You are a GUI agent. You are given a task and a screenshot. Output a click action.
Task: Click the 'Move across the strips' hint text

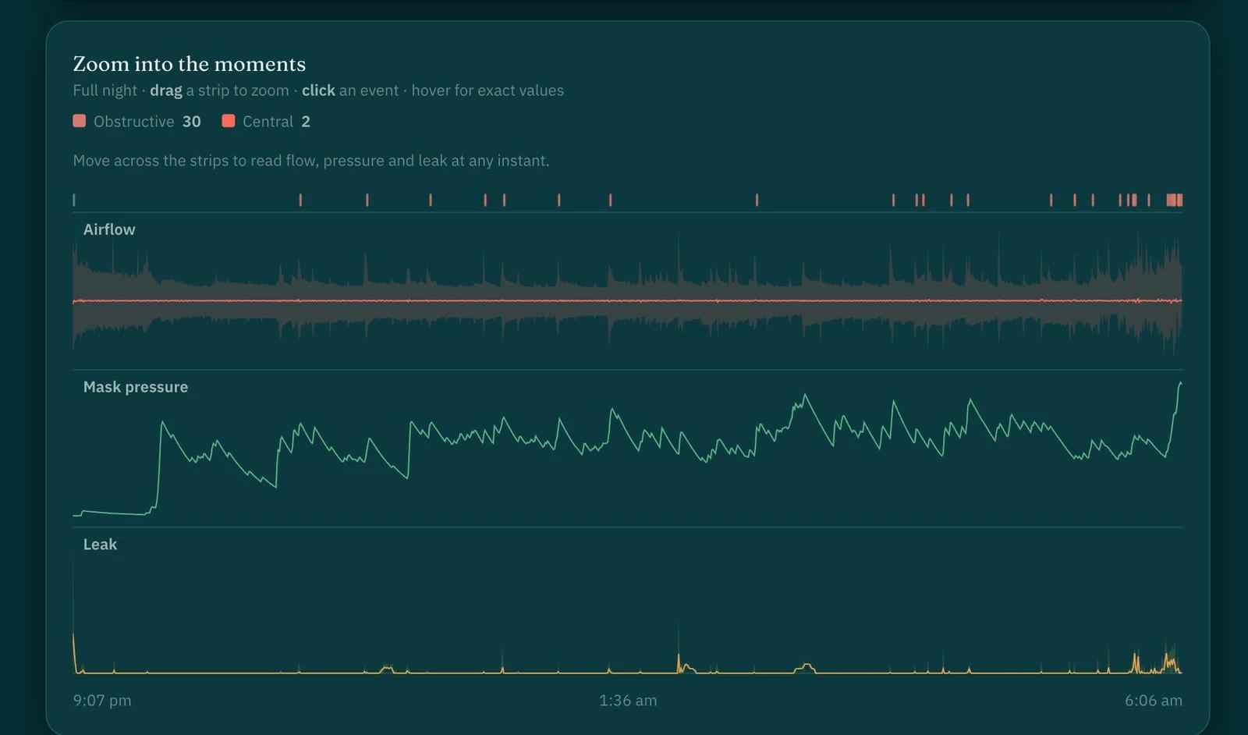(x=311, y=161)
